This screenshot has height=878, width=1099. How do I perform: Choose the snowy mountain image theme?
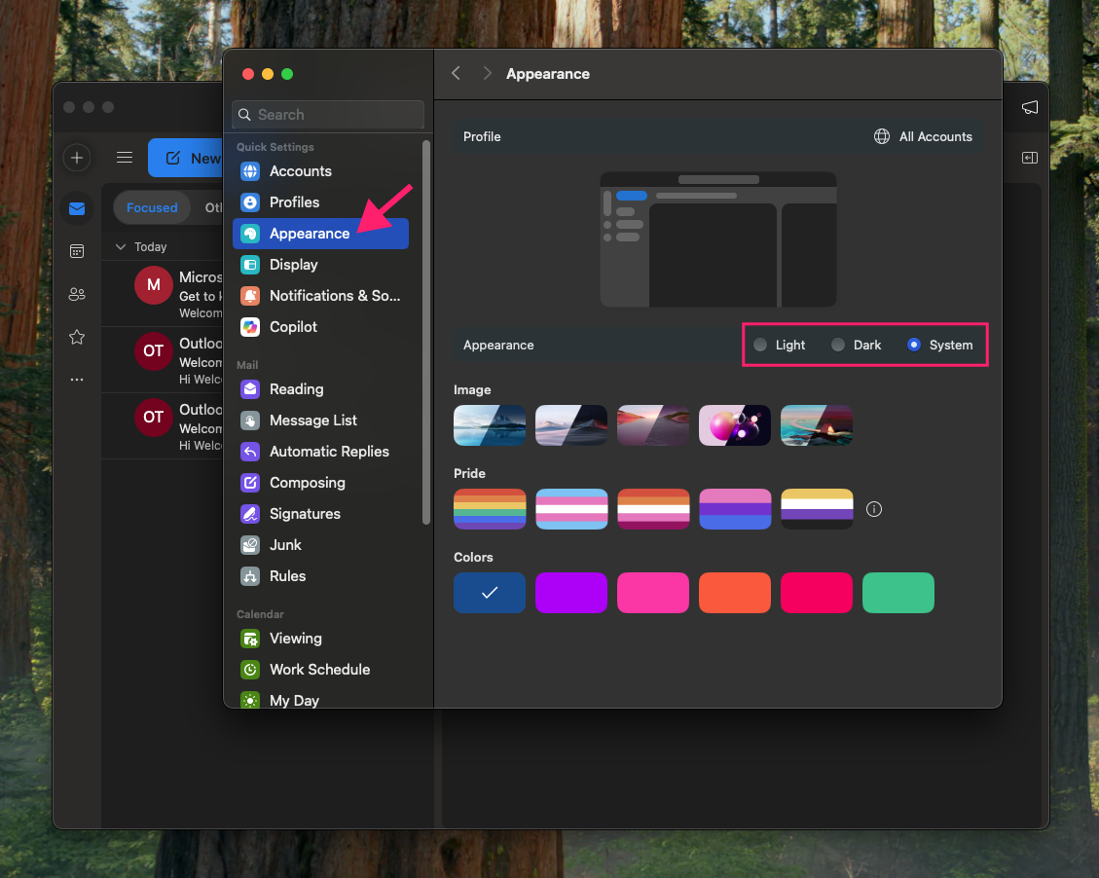coord(571,425)
